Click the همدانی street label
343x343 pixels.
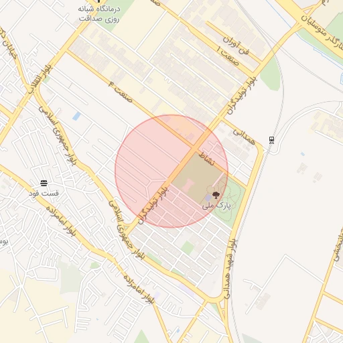(244, 137)
